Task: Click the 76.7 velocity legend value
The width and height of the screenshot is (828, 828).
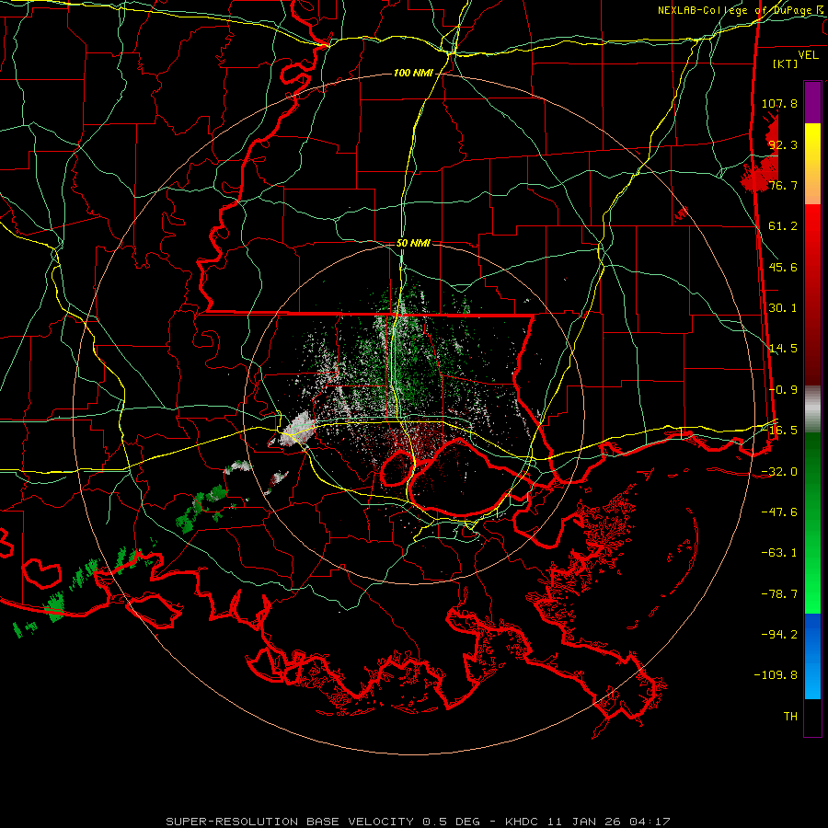Action: coord(783,185)
